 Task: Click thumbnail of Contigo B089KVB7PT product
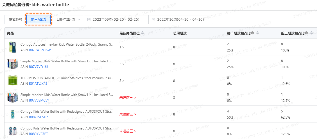tap(13, 131)
